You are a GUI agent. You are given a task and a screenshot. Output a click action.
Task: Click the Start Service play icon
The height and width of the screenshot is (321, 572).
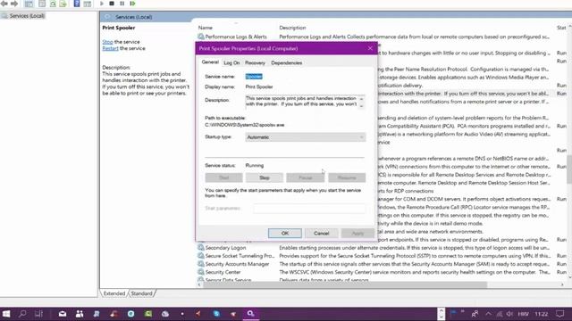click(x=102, y=4)
